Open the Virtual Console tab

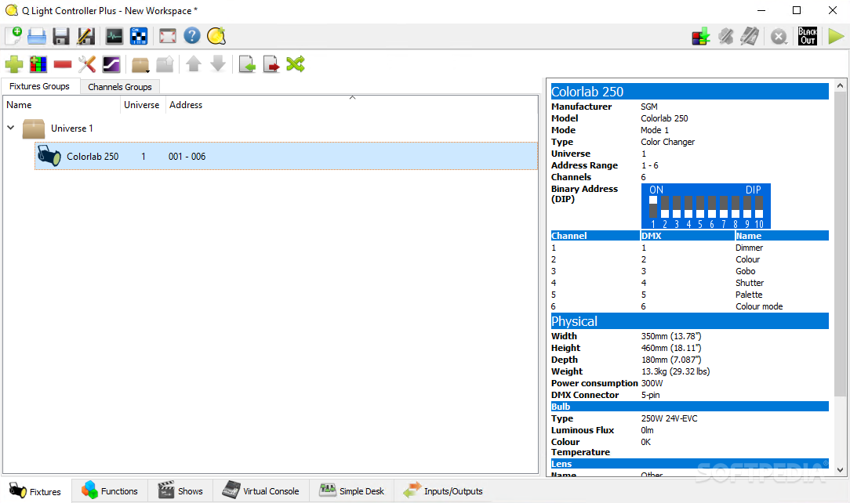[261, 491]
